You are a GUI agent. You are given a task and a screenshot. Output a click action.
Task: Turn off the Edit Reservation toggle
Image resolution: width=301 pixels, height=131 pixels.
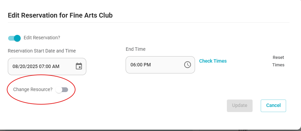point(14,38)
